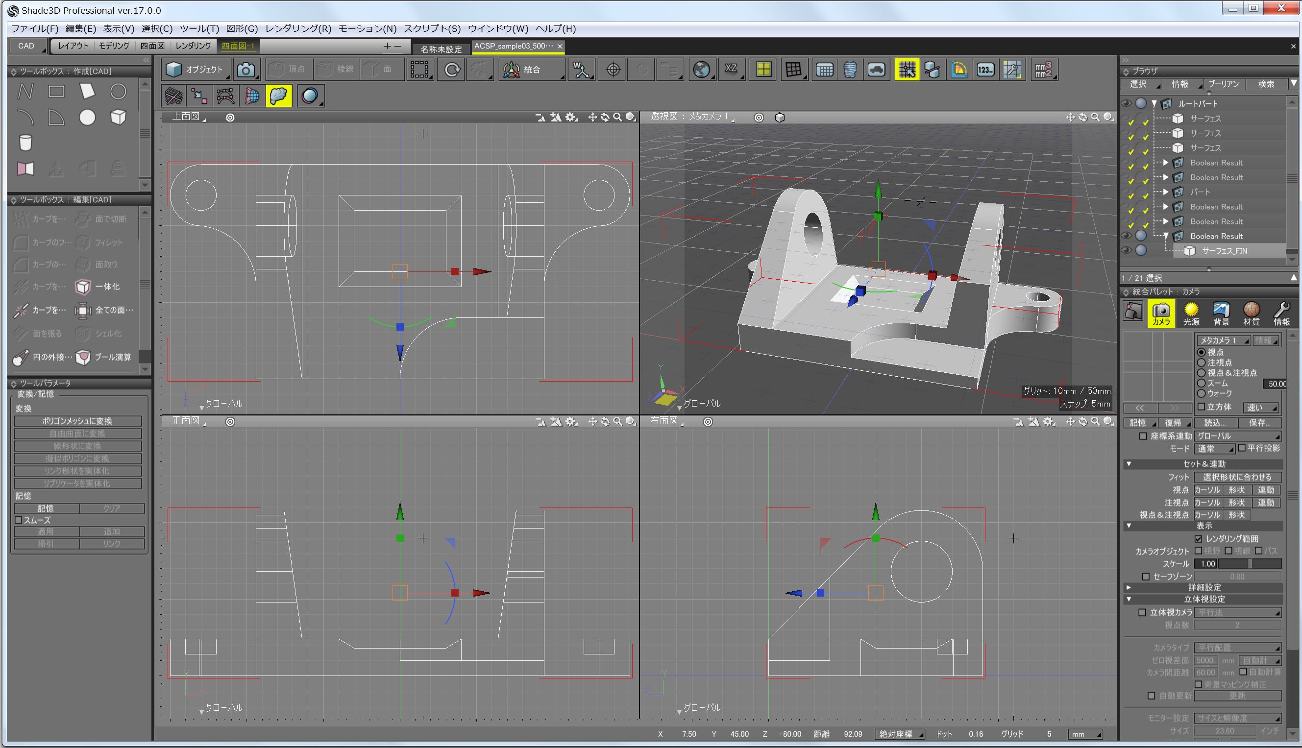Open the 絶対座標 coordinate dropdown
This screenshot has height=748, width=1302.
tap(899, 734)
